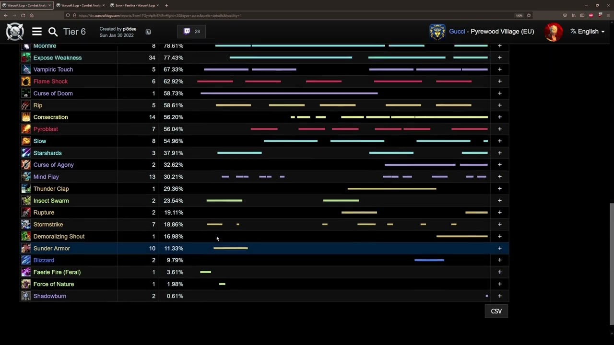Screen dimensions: 614x345
Task: Click the Rip spell icon
Action: coord(26,105)
